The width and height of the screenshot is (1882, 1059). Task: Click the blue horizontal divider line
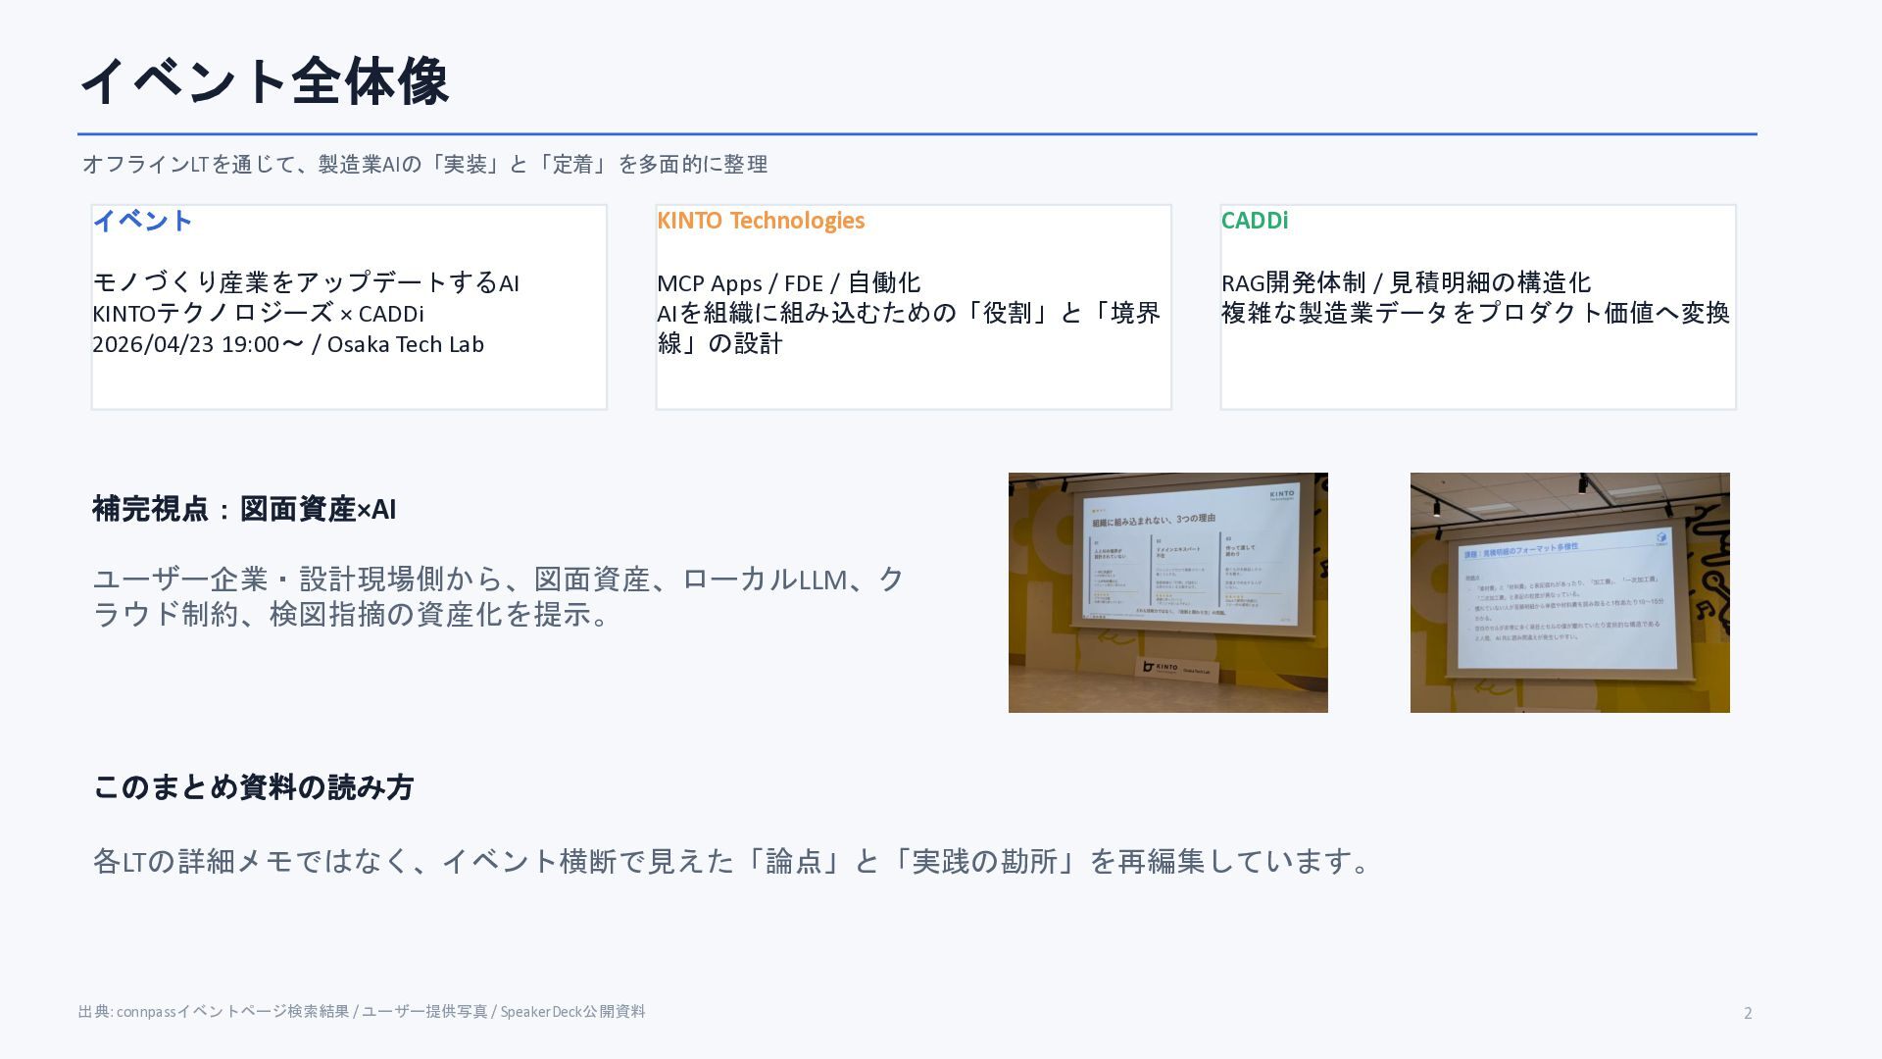[x=916, y=133]
